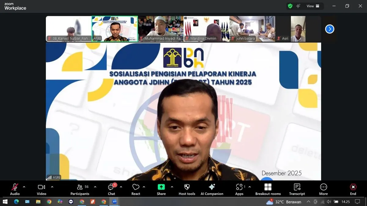Screen dimensions: 367x206
Task: Change layout using the View button
Action: coord(313,6)
